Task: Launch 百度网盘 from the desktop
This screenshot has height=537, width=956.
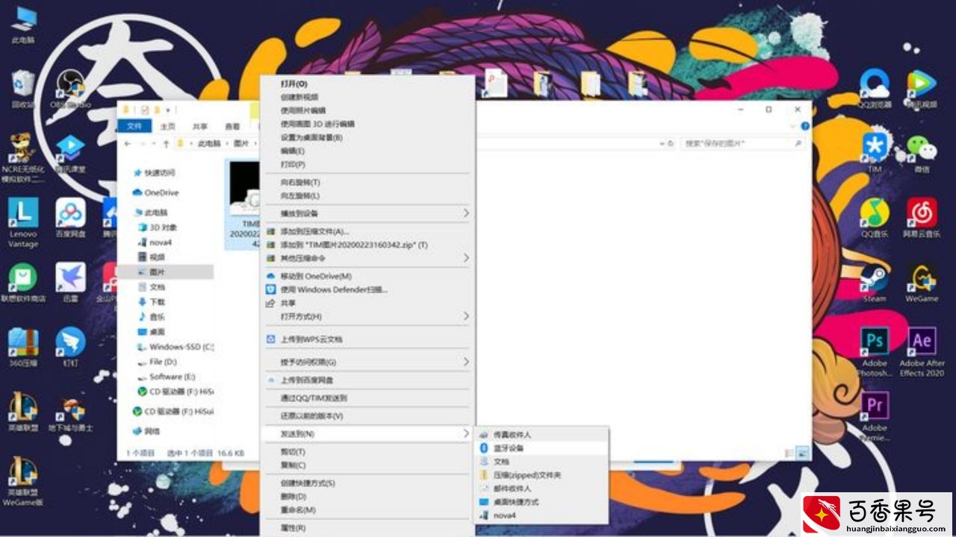Action: coord(70,218)
